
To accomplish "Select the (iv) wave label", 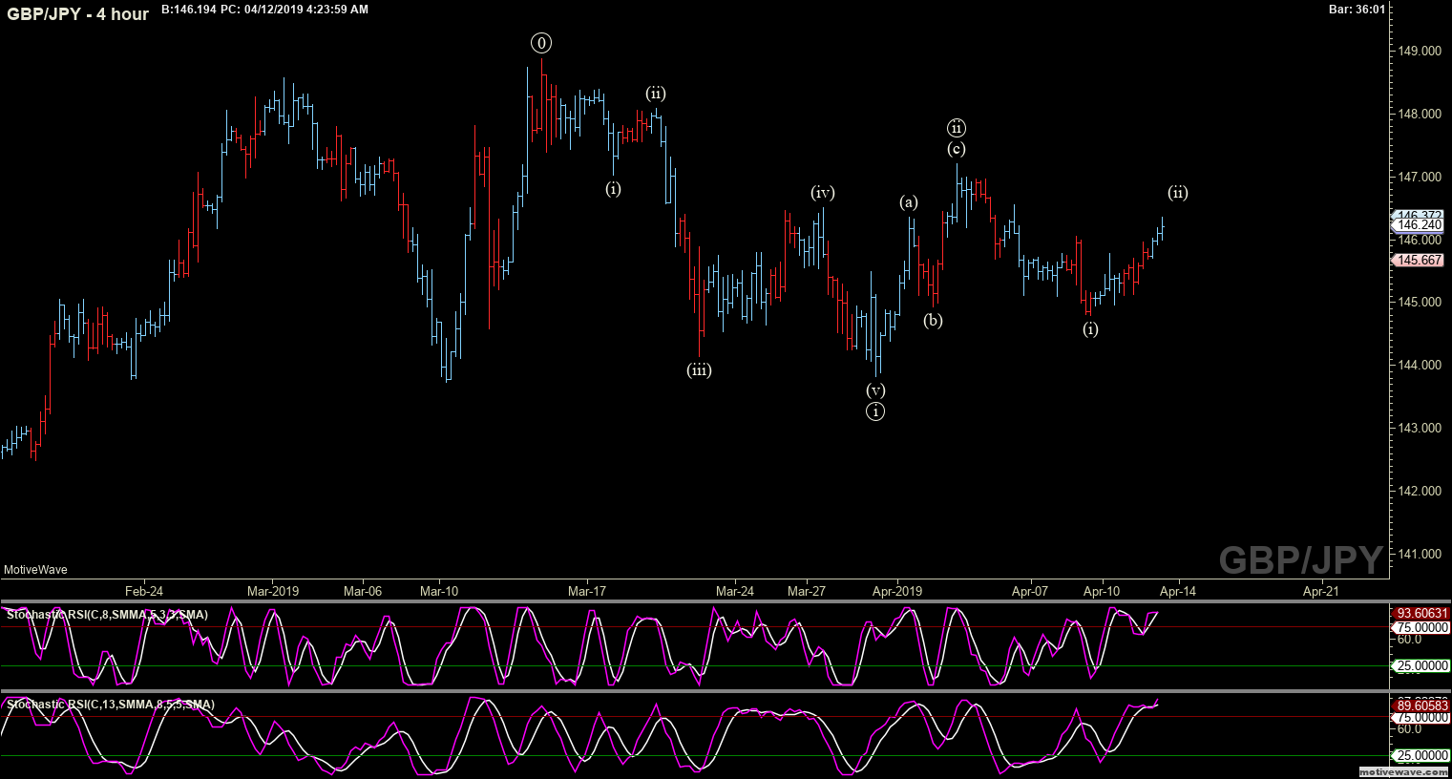I will pos(823,193).
